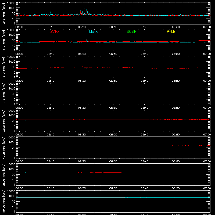Click 06:10 time tick below 245 MHz plot
The height and width of the screenshot is (215, 215).
tap(51, 27)
